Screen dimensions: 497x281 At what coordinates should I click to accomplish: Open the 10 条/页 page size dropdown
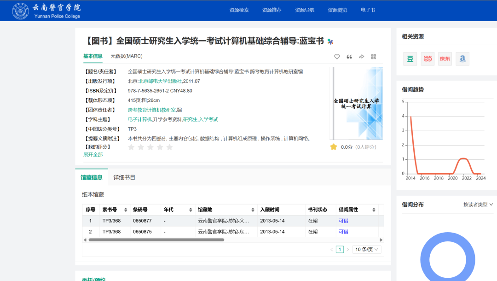click(366, 249)
